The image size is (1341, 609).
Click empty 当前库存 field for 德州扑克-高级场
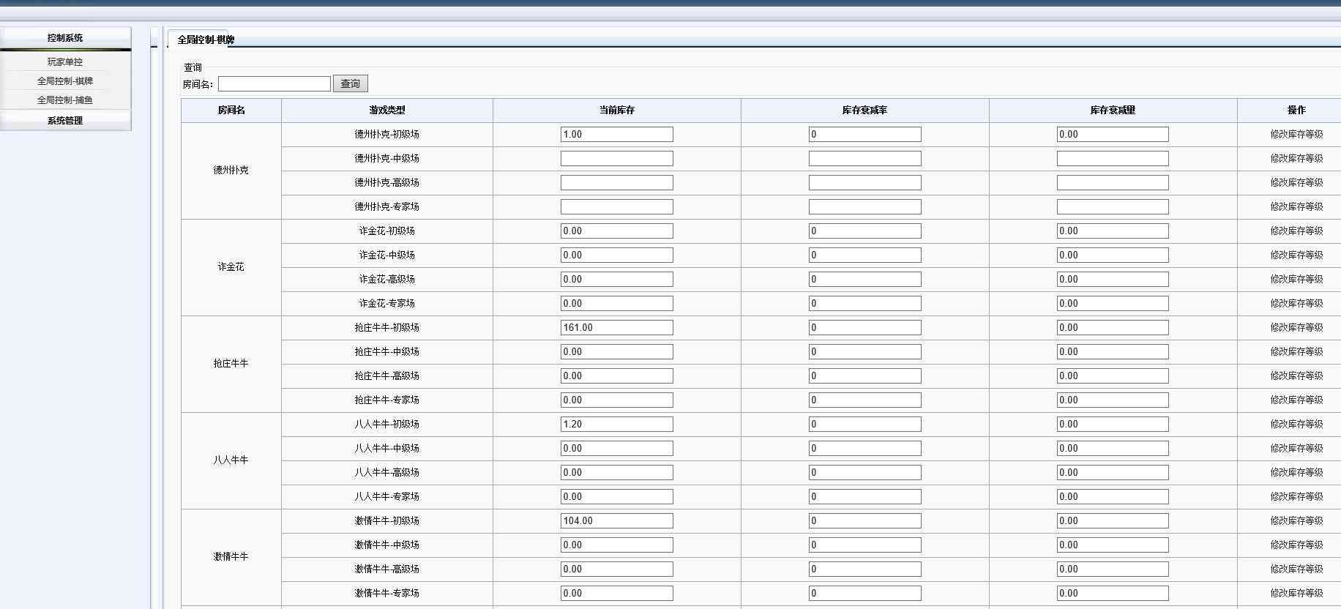616,183
